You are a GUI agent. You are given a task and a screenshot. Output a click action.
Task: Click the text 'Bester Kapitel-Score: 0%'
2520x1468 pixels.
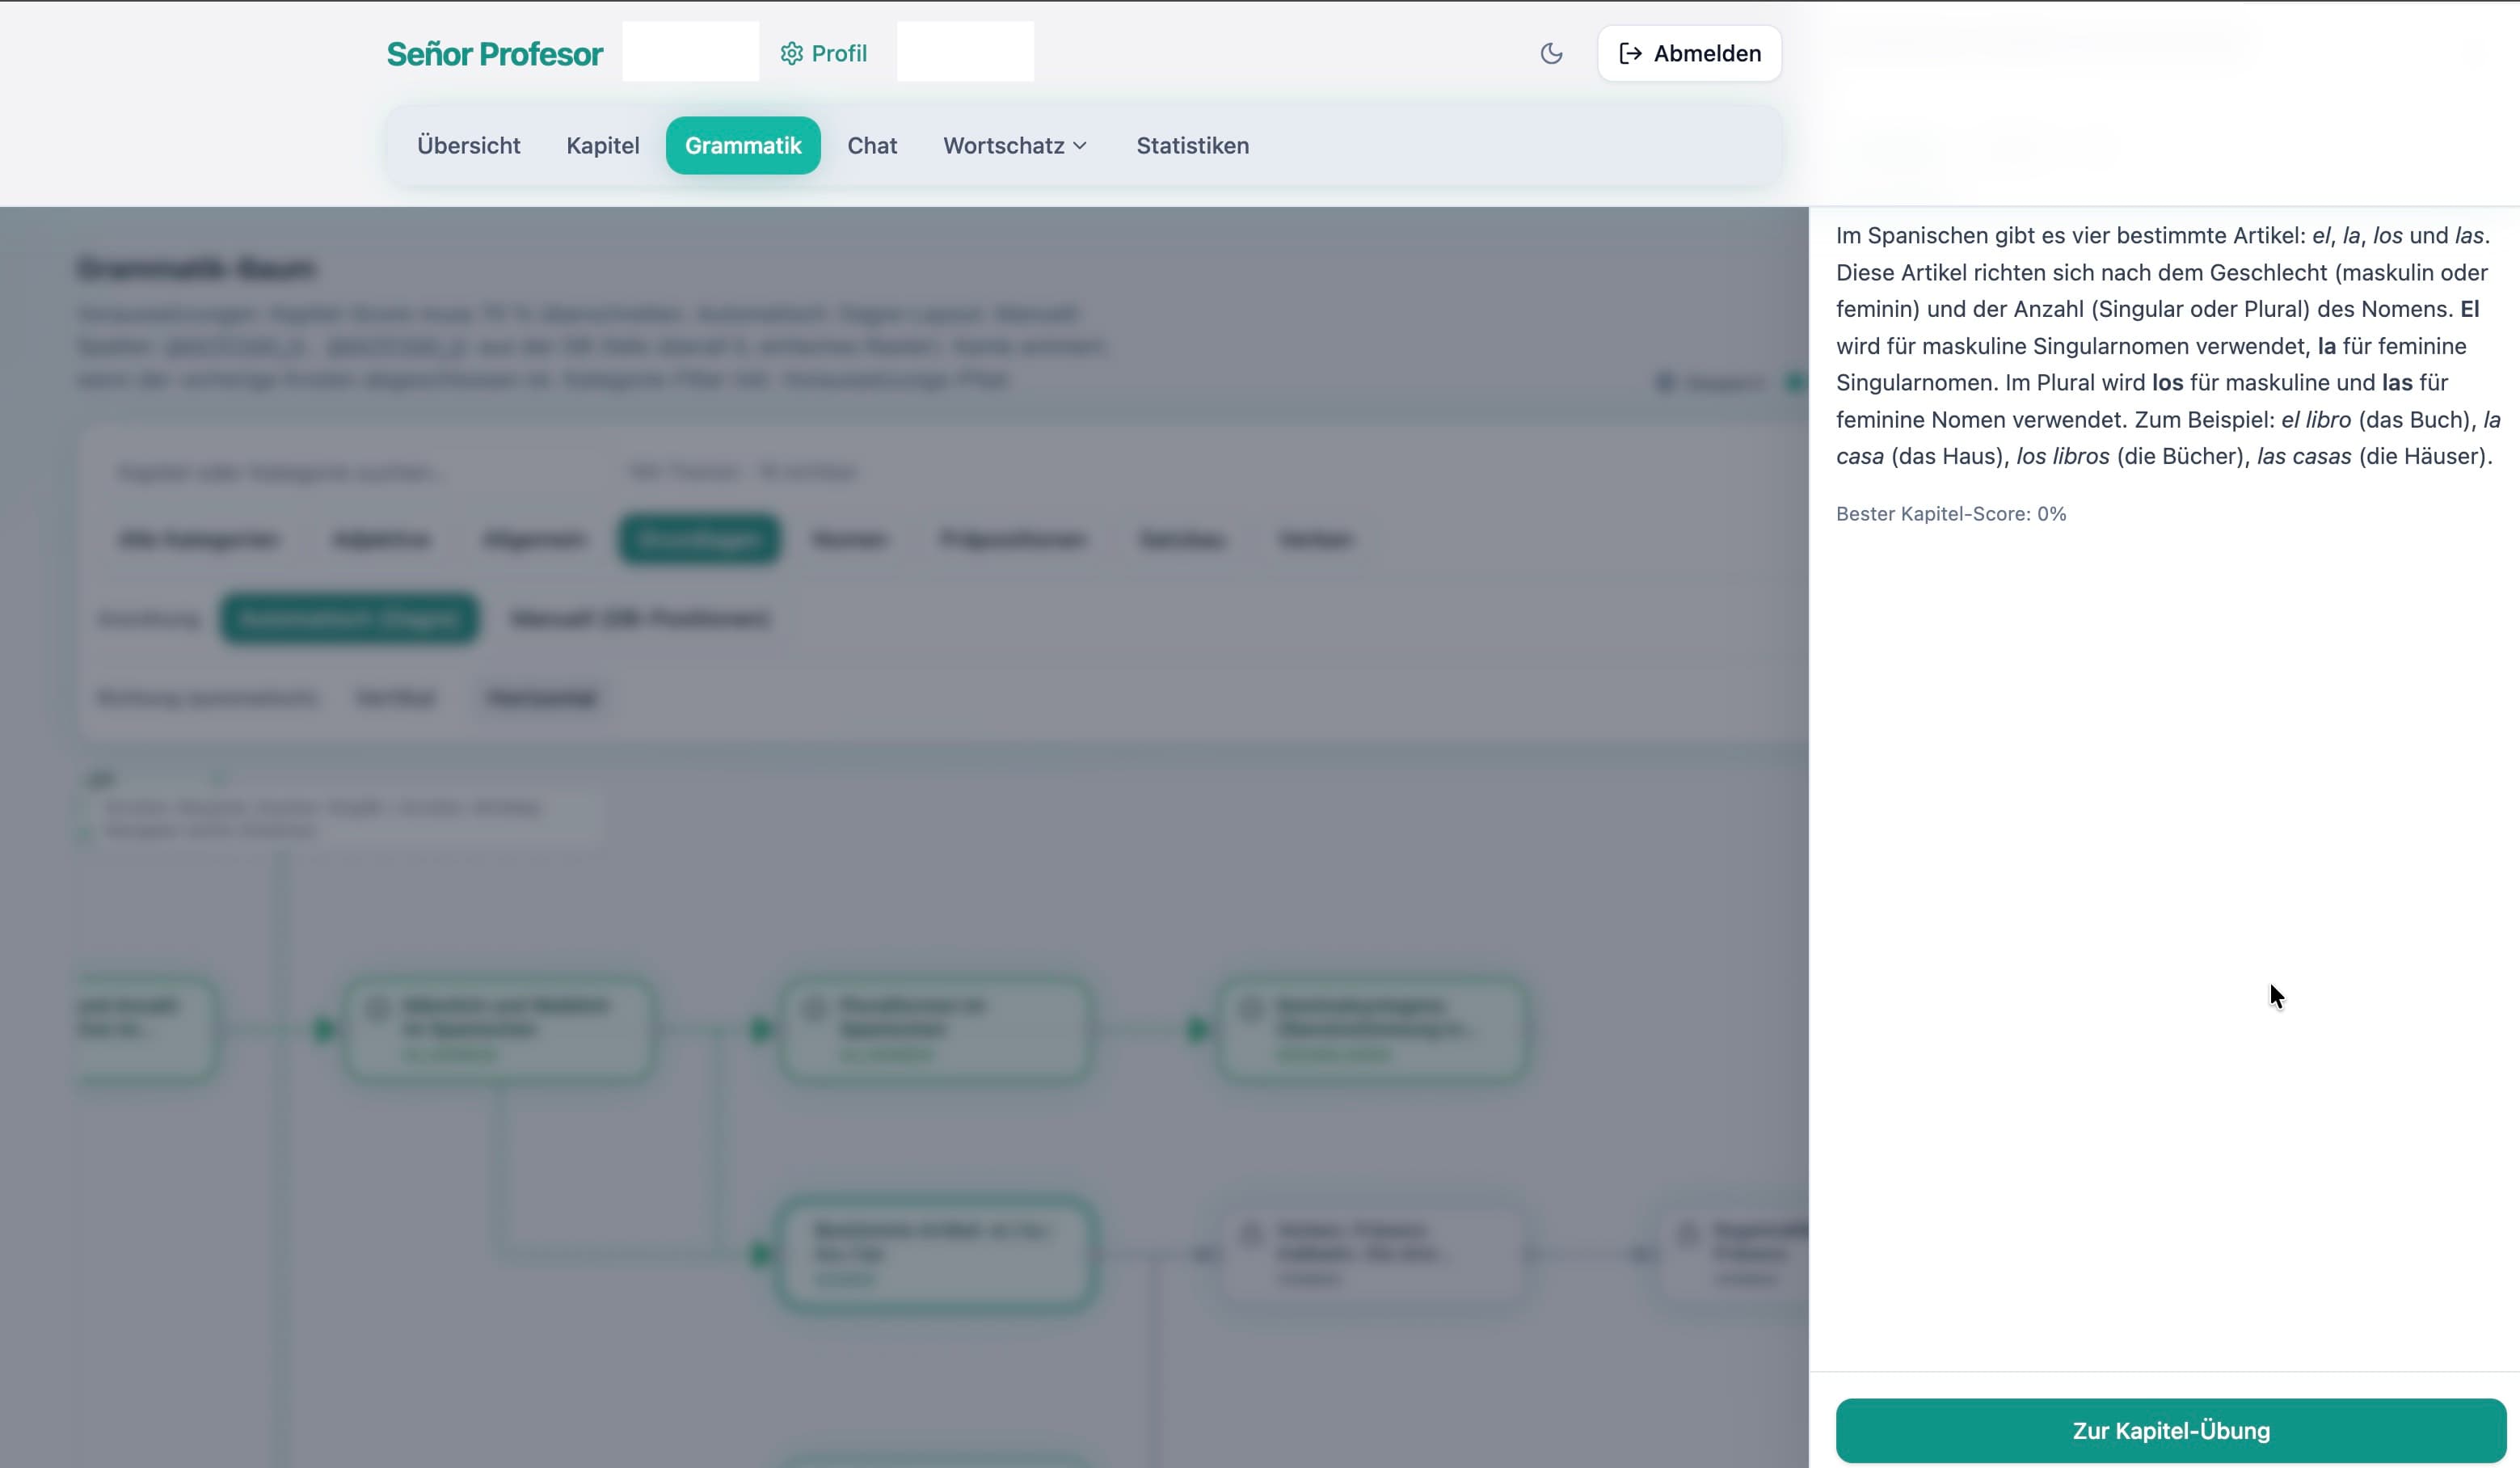pyautogui.click(x=1951, y=513)
